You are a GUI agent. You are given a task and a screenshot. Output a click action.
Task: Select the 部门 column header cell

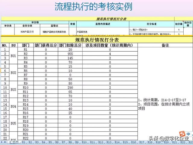(x=26, y=45)
